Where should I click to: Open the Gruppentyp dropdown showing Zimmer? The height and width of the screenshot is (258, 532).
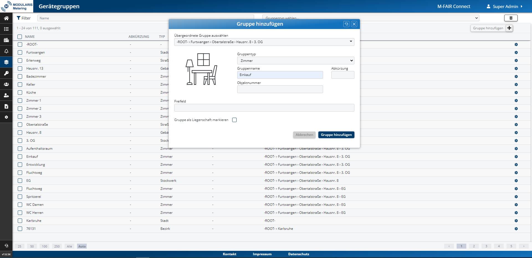[295, 61]
